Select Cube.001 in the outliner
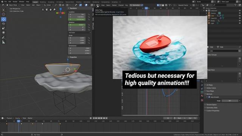The width and height of the screenshot is (242, 136). point(214,18)
